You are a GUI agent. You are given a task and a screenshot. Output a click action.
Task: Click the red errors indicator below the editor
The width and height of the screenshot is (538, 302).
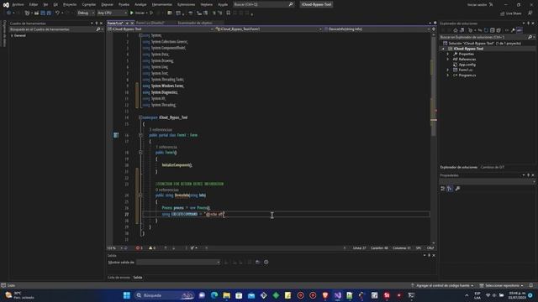pos(140,248)
